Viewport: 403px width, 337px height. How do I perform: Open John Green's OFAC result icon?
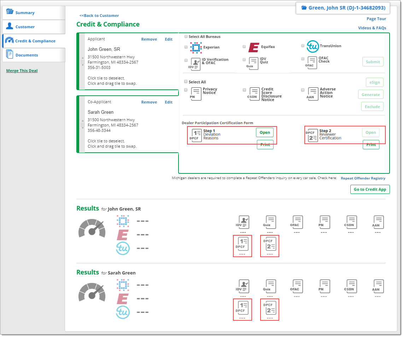[x=297, y=222]
